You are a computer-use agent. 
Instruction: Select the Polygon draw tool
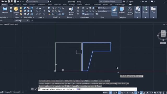[x=37, y=14]
